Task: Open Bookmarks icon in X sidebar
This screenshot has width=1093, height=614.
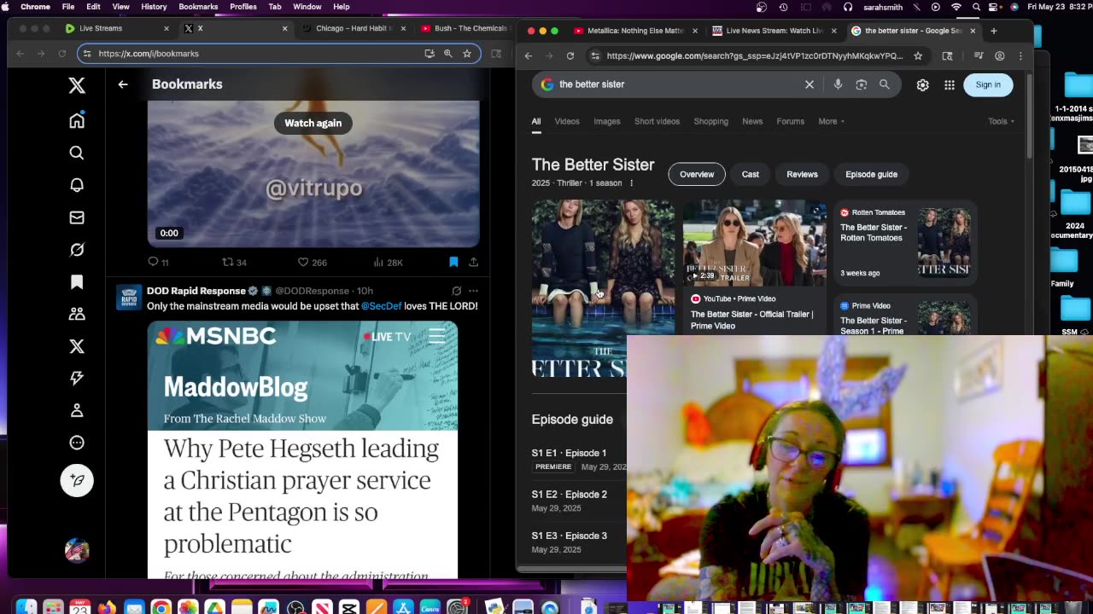Action: [x=77, y=282]
